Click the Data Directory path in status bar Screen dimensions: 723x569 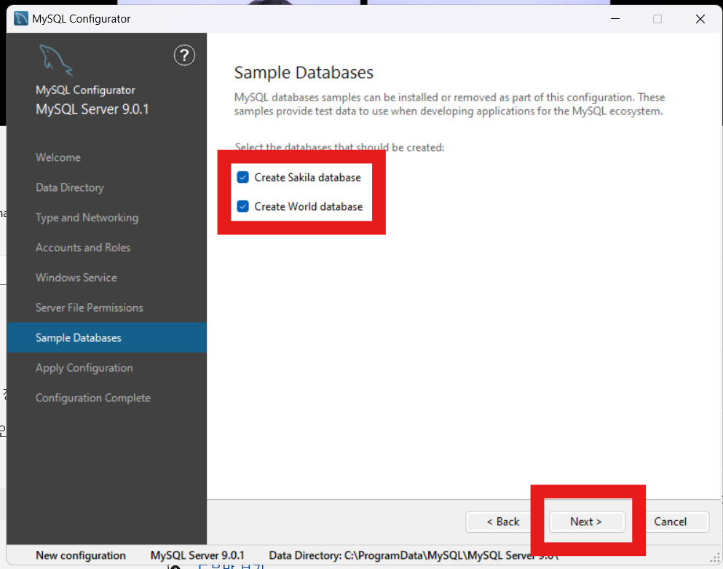414,555
